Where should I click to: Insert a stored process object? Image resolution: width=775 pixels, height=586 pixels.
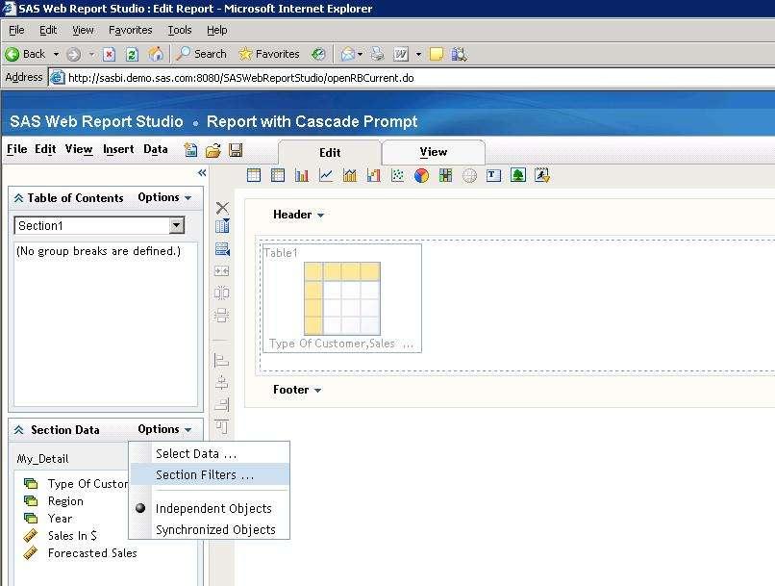541,175
